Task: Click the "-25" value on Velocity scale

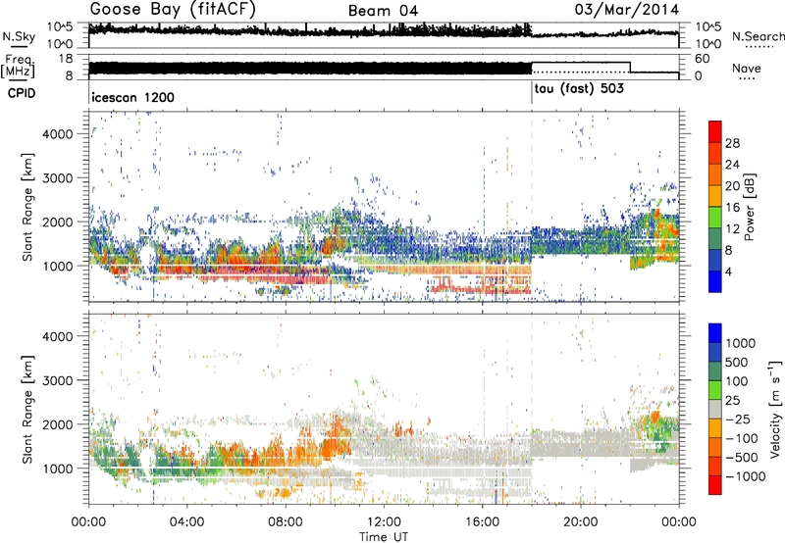Action: 737,420
